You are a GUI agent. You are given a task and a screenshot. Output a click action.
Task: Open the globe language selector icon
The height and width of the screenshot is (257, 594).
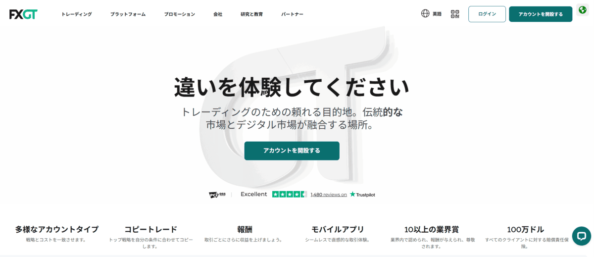tap(425, 13)
